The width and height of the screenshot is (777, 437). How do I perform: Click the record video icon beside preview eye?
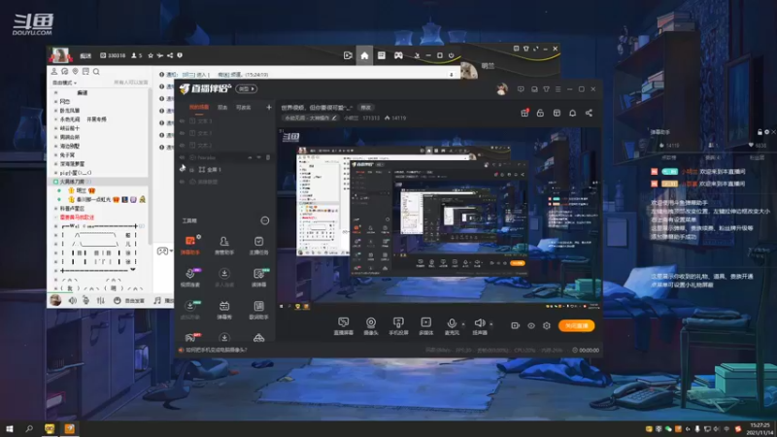click(516, 325)
